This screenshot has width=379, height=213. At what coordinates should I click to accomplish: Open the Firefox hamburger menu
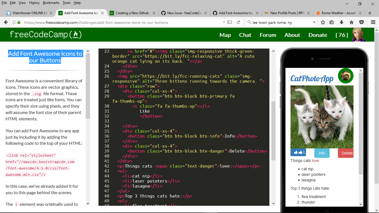[x=373, y=22]
